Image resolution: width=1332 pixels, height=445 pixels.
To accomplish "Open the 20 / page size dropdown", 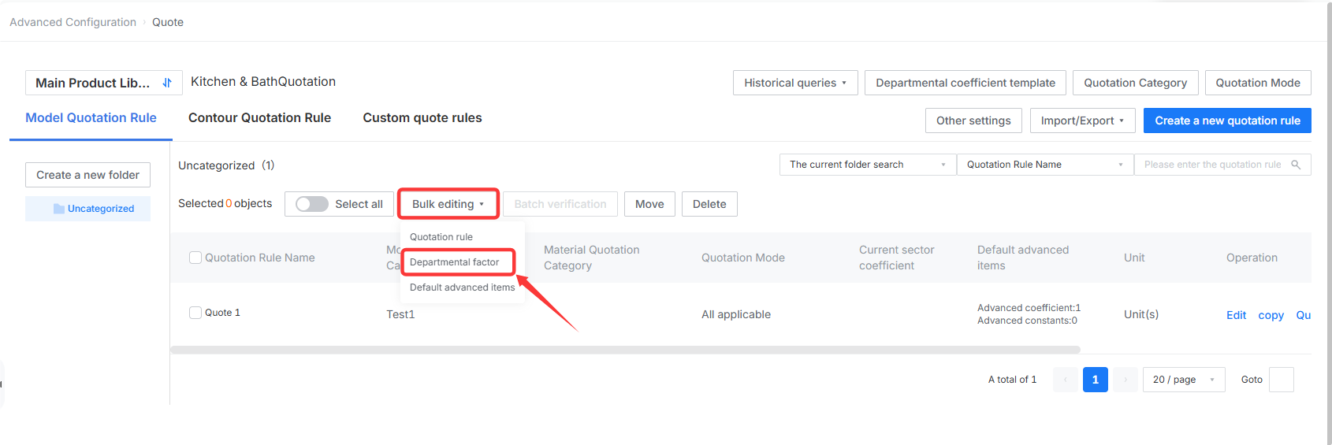I will [1184, 380].
